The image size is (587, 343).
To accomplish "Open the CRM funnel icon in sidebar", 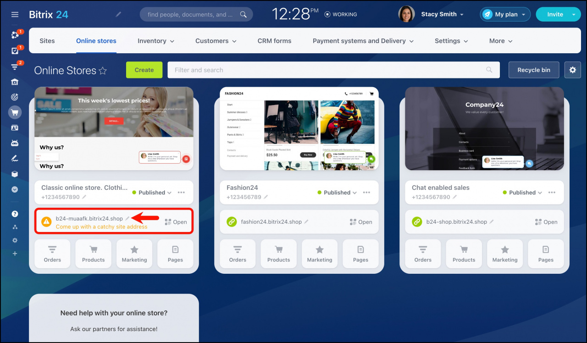I will (x=15, y=66).
